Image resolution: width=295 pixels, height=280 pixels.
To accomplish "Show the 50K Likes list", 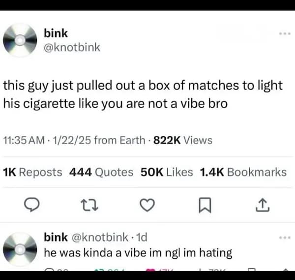I will pos(167,172).
